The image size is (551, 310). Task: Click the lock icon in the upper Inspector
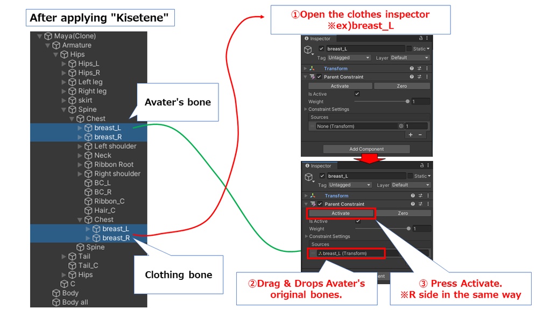pyautogui.click(x=421, y=38)
